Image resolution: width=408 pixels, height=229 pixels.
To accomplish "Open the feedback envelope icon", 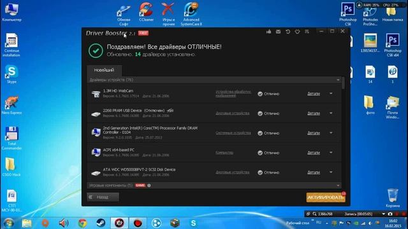I will pos(278,32).
